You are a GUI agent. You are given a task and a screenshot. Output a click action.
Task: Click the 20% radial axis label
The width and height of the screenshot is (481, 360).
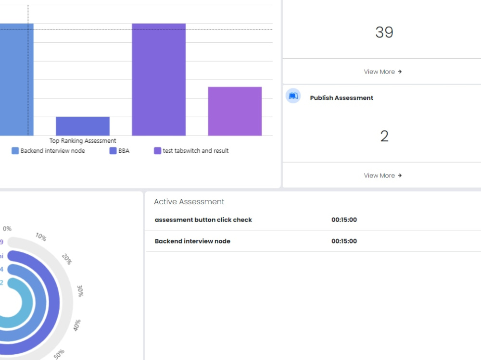67,259
